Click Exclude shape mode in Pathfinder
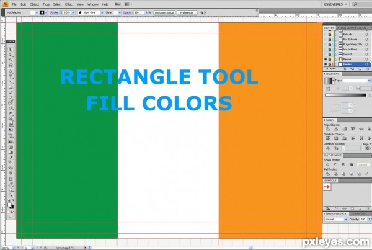Screen dimensions: 372x250 351,164
